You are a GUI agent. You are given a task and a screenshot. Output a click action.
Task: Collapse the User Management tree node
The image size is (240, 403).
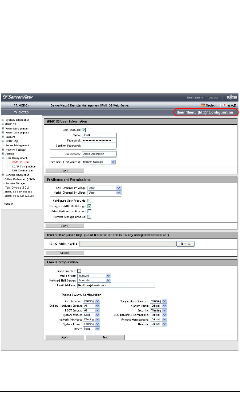pyautogui.click(x=3, y=158)
